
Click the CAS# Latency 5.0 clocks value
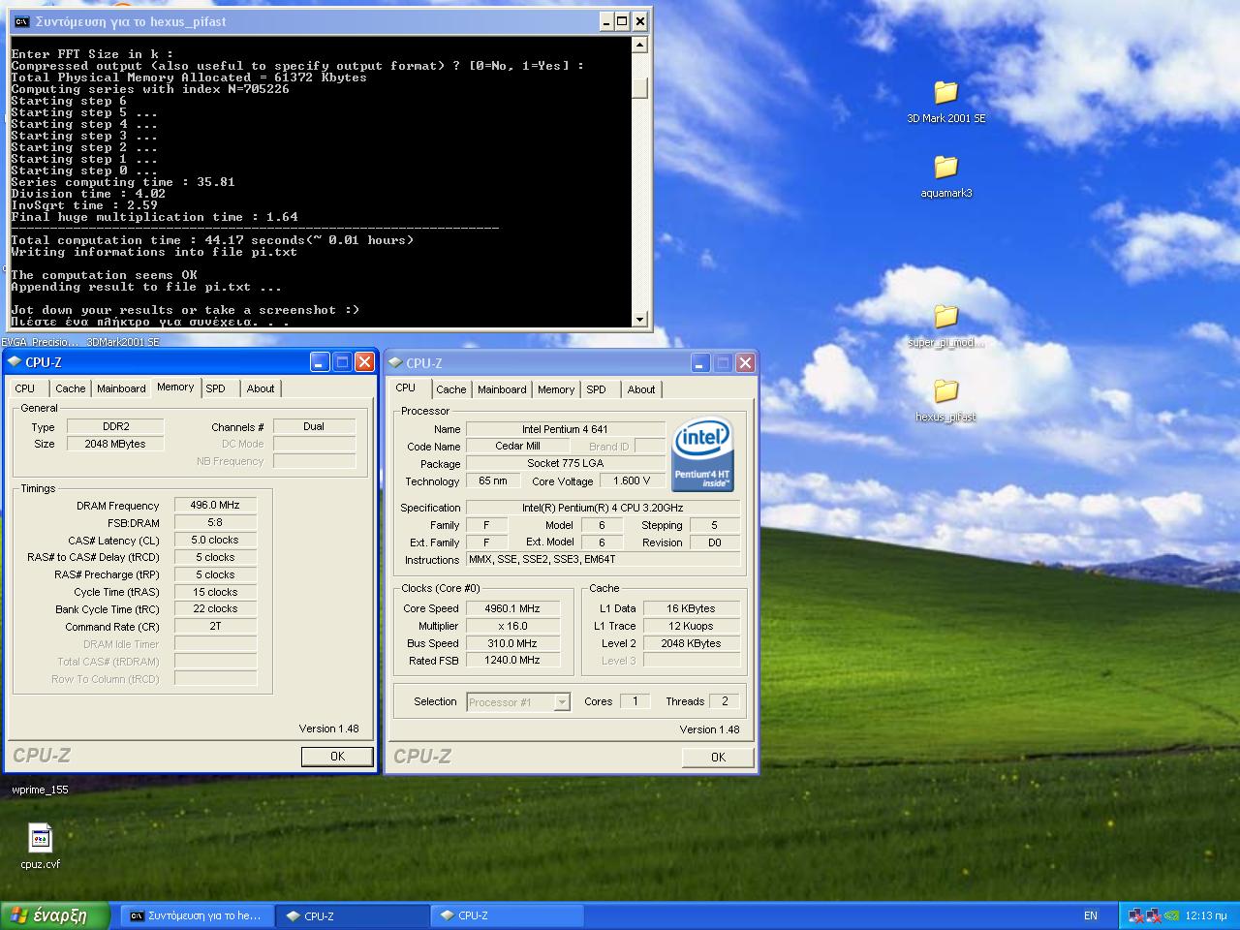tap(215, 540)
